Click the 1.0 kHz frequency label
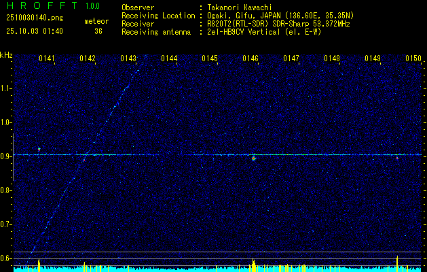 pyautogui.click(x=6, y=122)
